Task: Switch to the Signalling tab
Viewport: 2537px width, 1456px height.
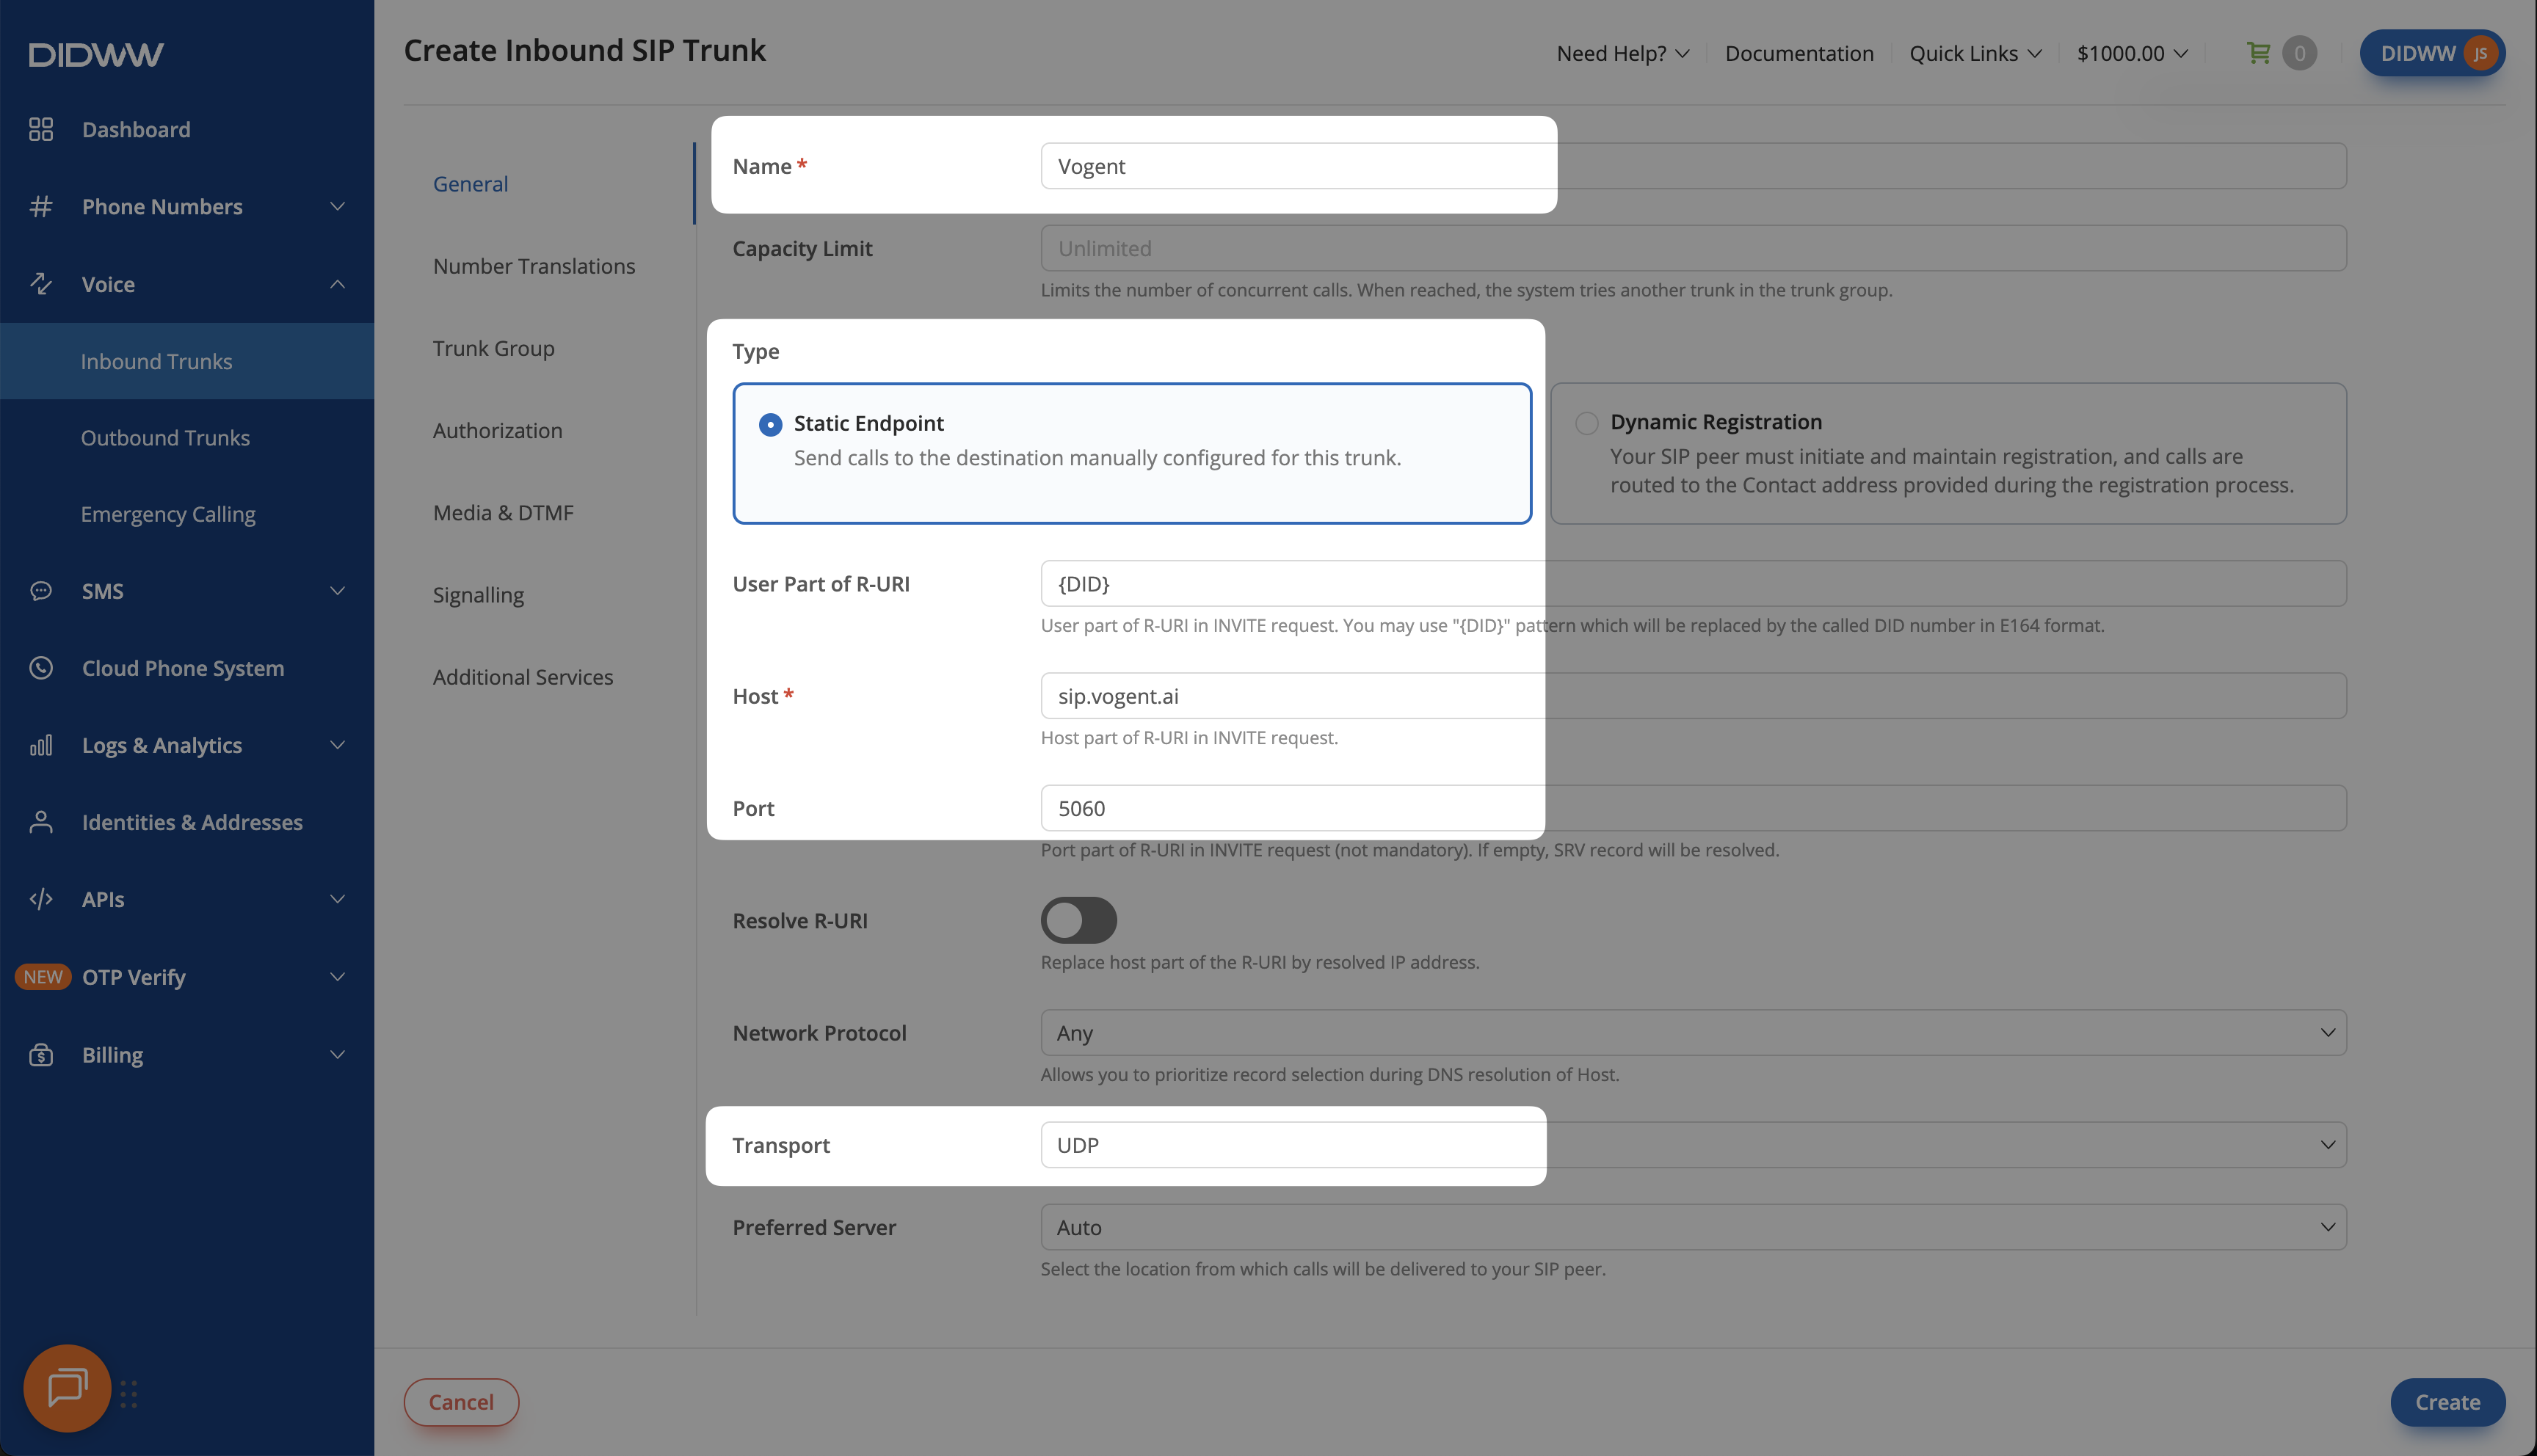Action: coord(478,595)
